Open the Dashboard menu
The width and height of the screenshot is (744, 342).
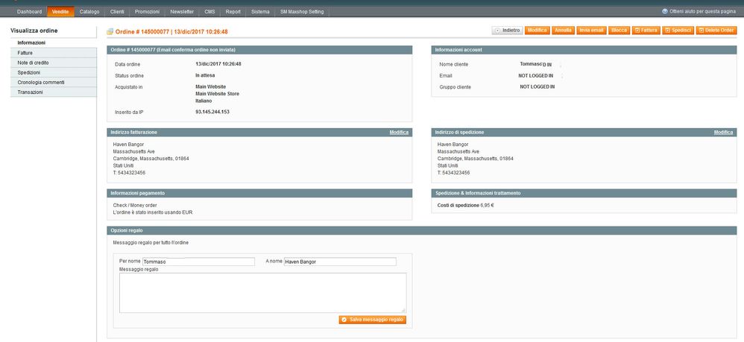pyautogui.click(x=29, y=11)
